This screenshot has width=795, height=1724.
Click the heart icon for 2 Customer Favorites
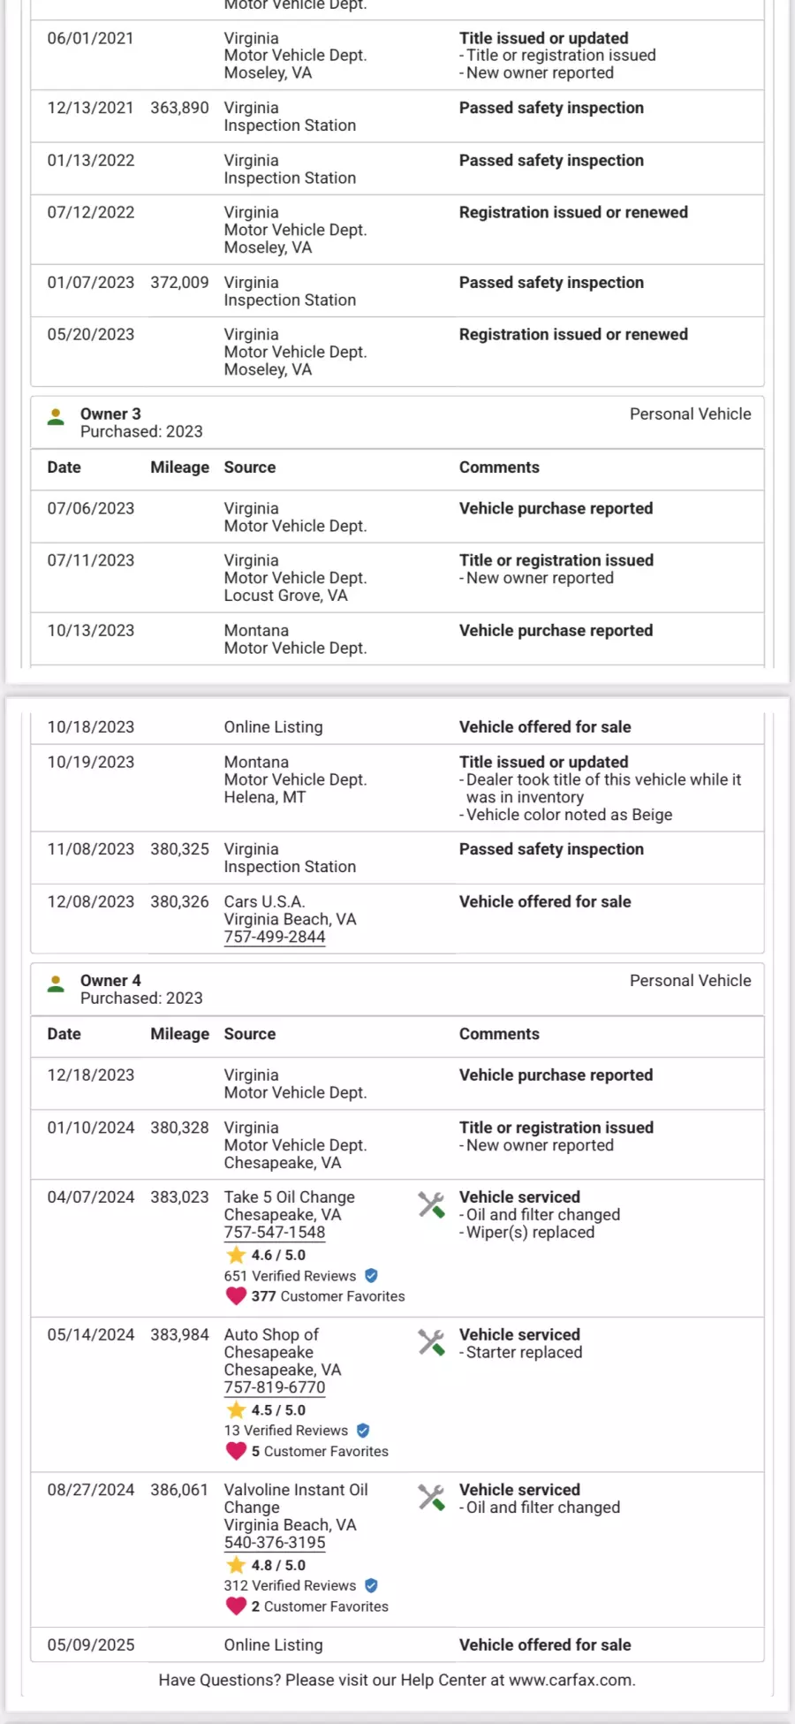236,1606
